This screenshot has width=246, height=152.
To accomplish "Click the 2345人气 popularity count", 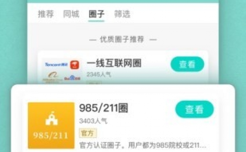I will click(x=99, y=74).
